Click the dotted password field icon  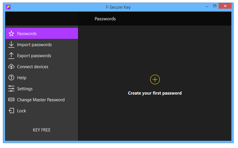click(x=11, y=100)
